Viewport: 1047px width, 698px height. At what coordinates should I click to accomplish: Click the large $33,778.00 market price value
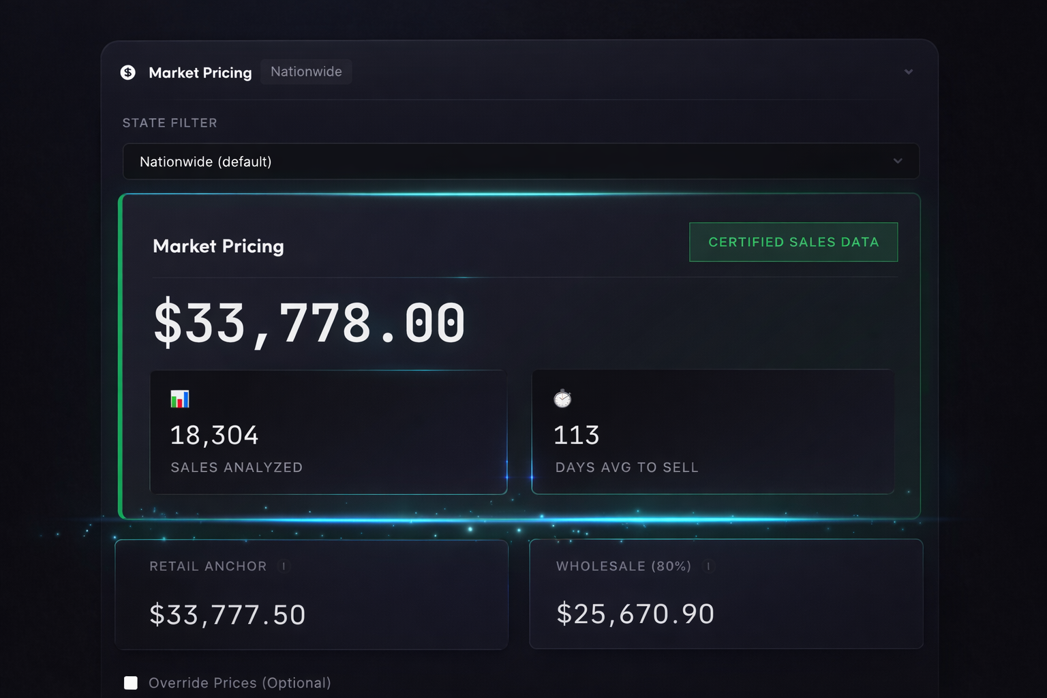(310, 324)
